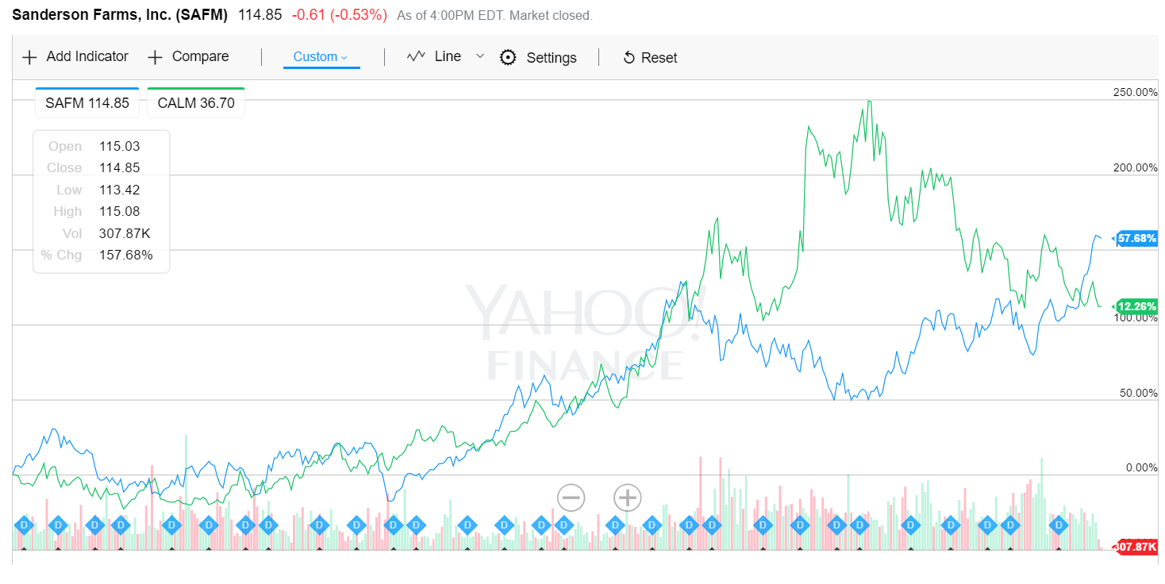Click the Reset button label

tap(659, 57)
